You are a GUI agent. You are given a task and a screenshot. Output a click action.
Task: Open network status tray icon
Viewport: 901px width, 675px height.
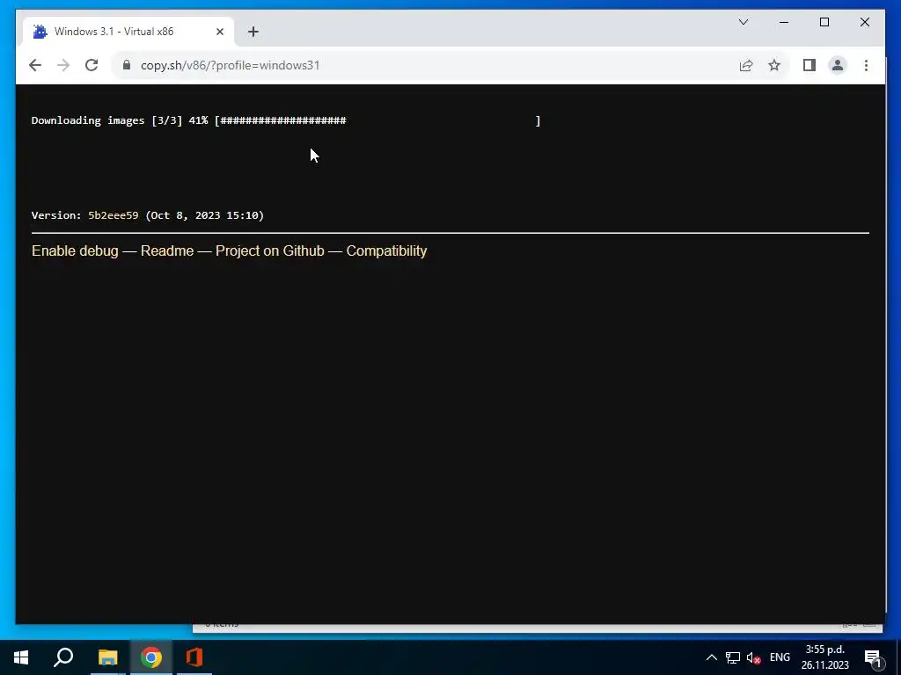pos(733,657)
